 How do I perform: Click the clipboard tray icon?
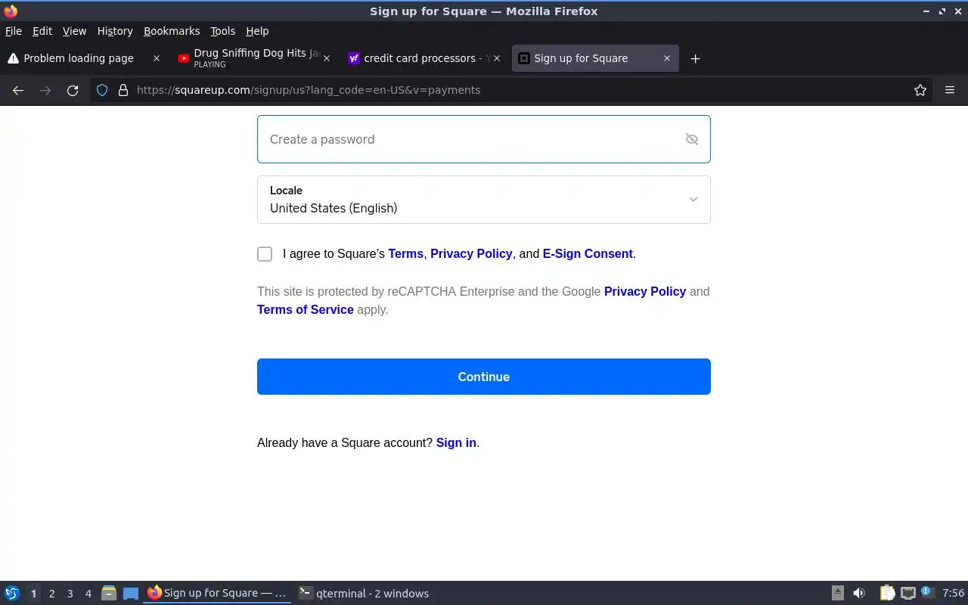point(887,594)
